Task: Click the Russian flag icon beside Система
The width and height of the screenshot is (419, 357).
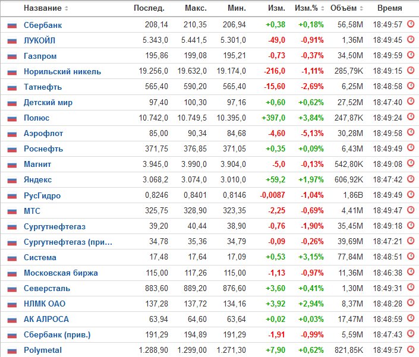Action: click(12, 258)
